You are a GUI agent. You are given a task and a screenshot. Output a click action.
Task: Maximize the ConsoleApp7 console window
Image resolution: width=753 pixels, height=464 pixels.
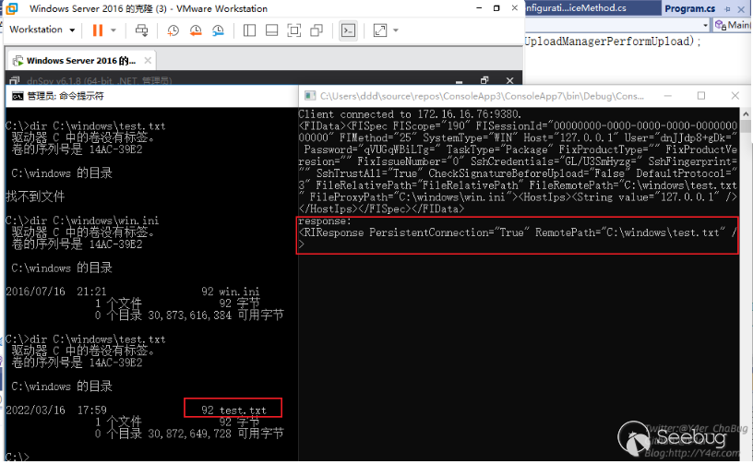(701, 96)
